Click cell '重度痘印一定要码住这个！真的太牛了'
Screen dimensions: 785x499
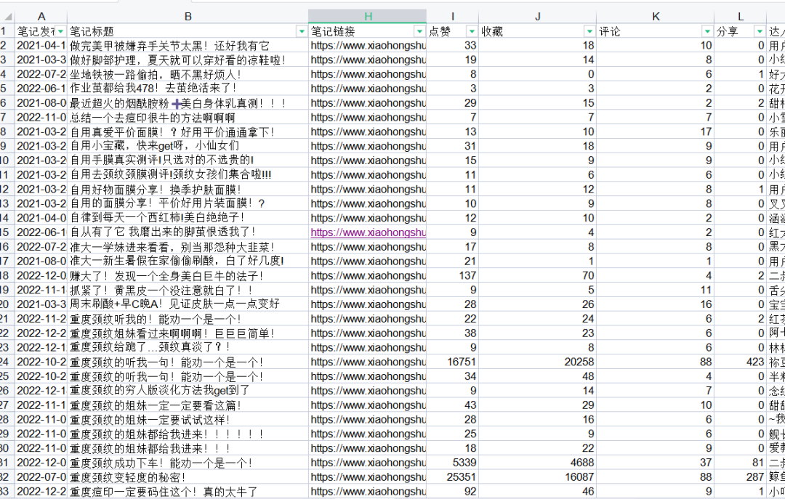[x=188, y=492]
